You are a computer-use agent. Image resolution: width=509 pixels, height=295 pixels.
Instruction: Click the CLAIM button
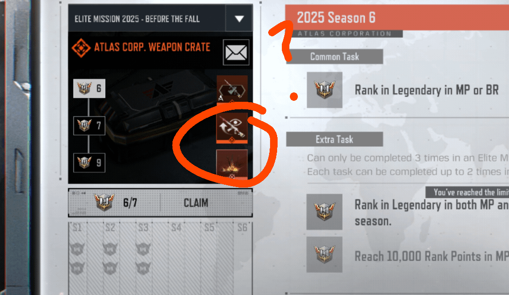click(x=196, y=203)
